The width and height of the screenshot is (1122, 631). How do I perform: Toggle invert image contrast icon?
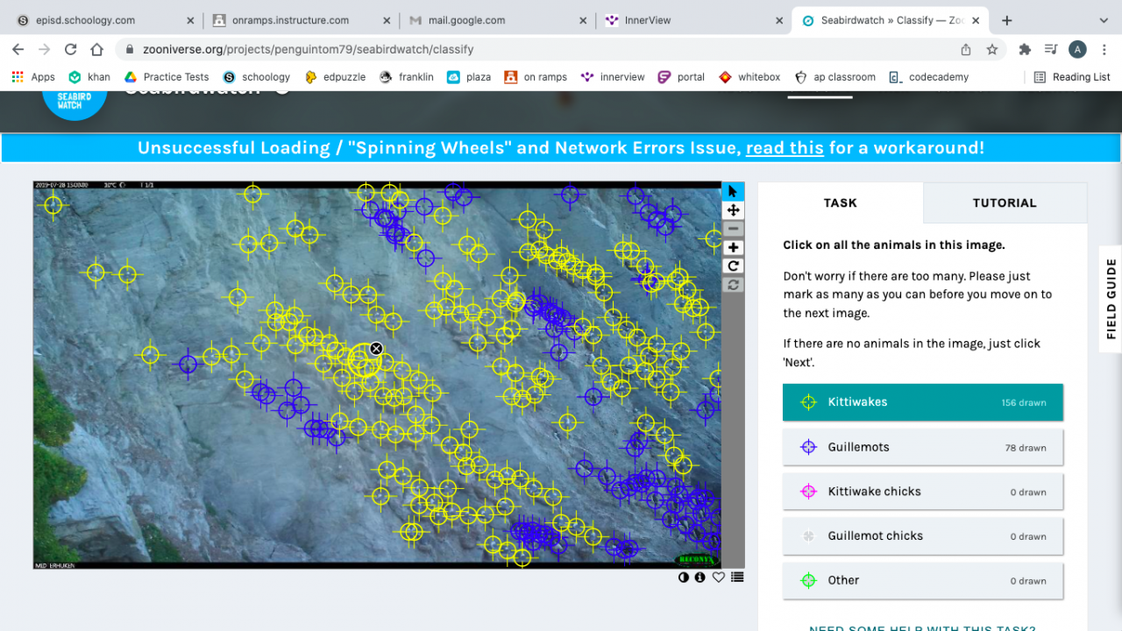(684, 577)
